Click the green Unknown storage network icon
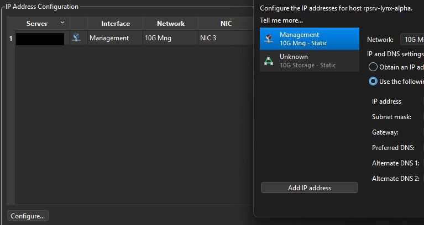 tap(269, 61)
